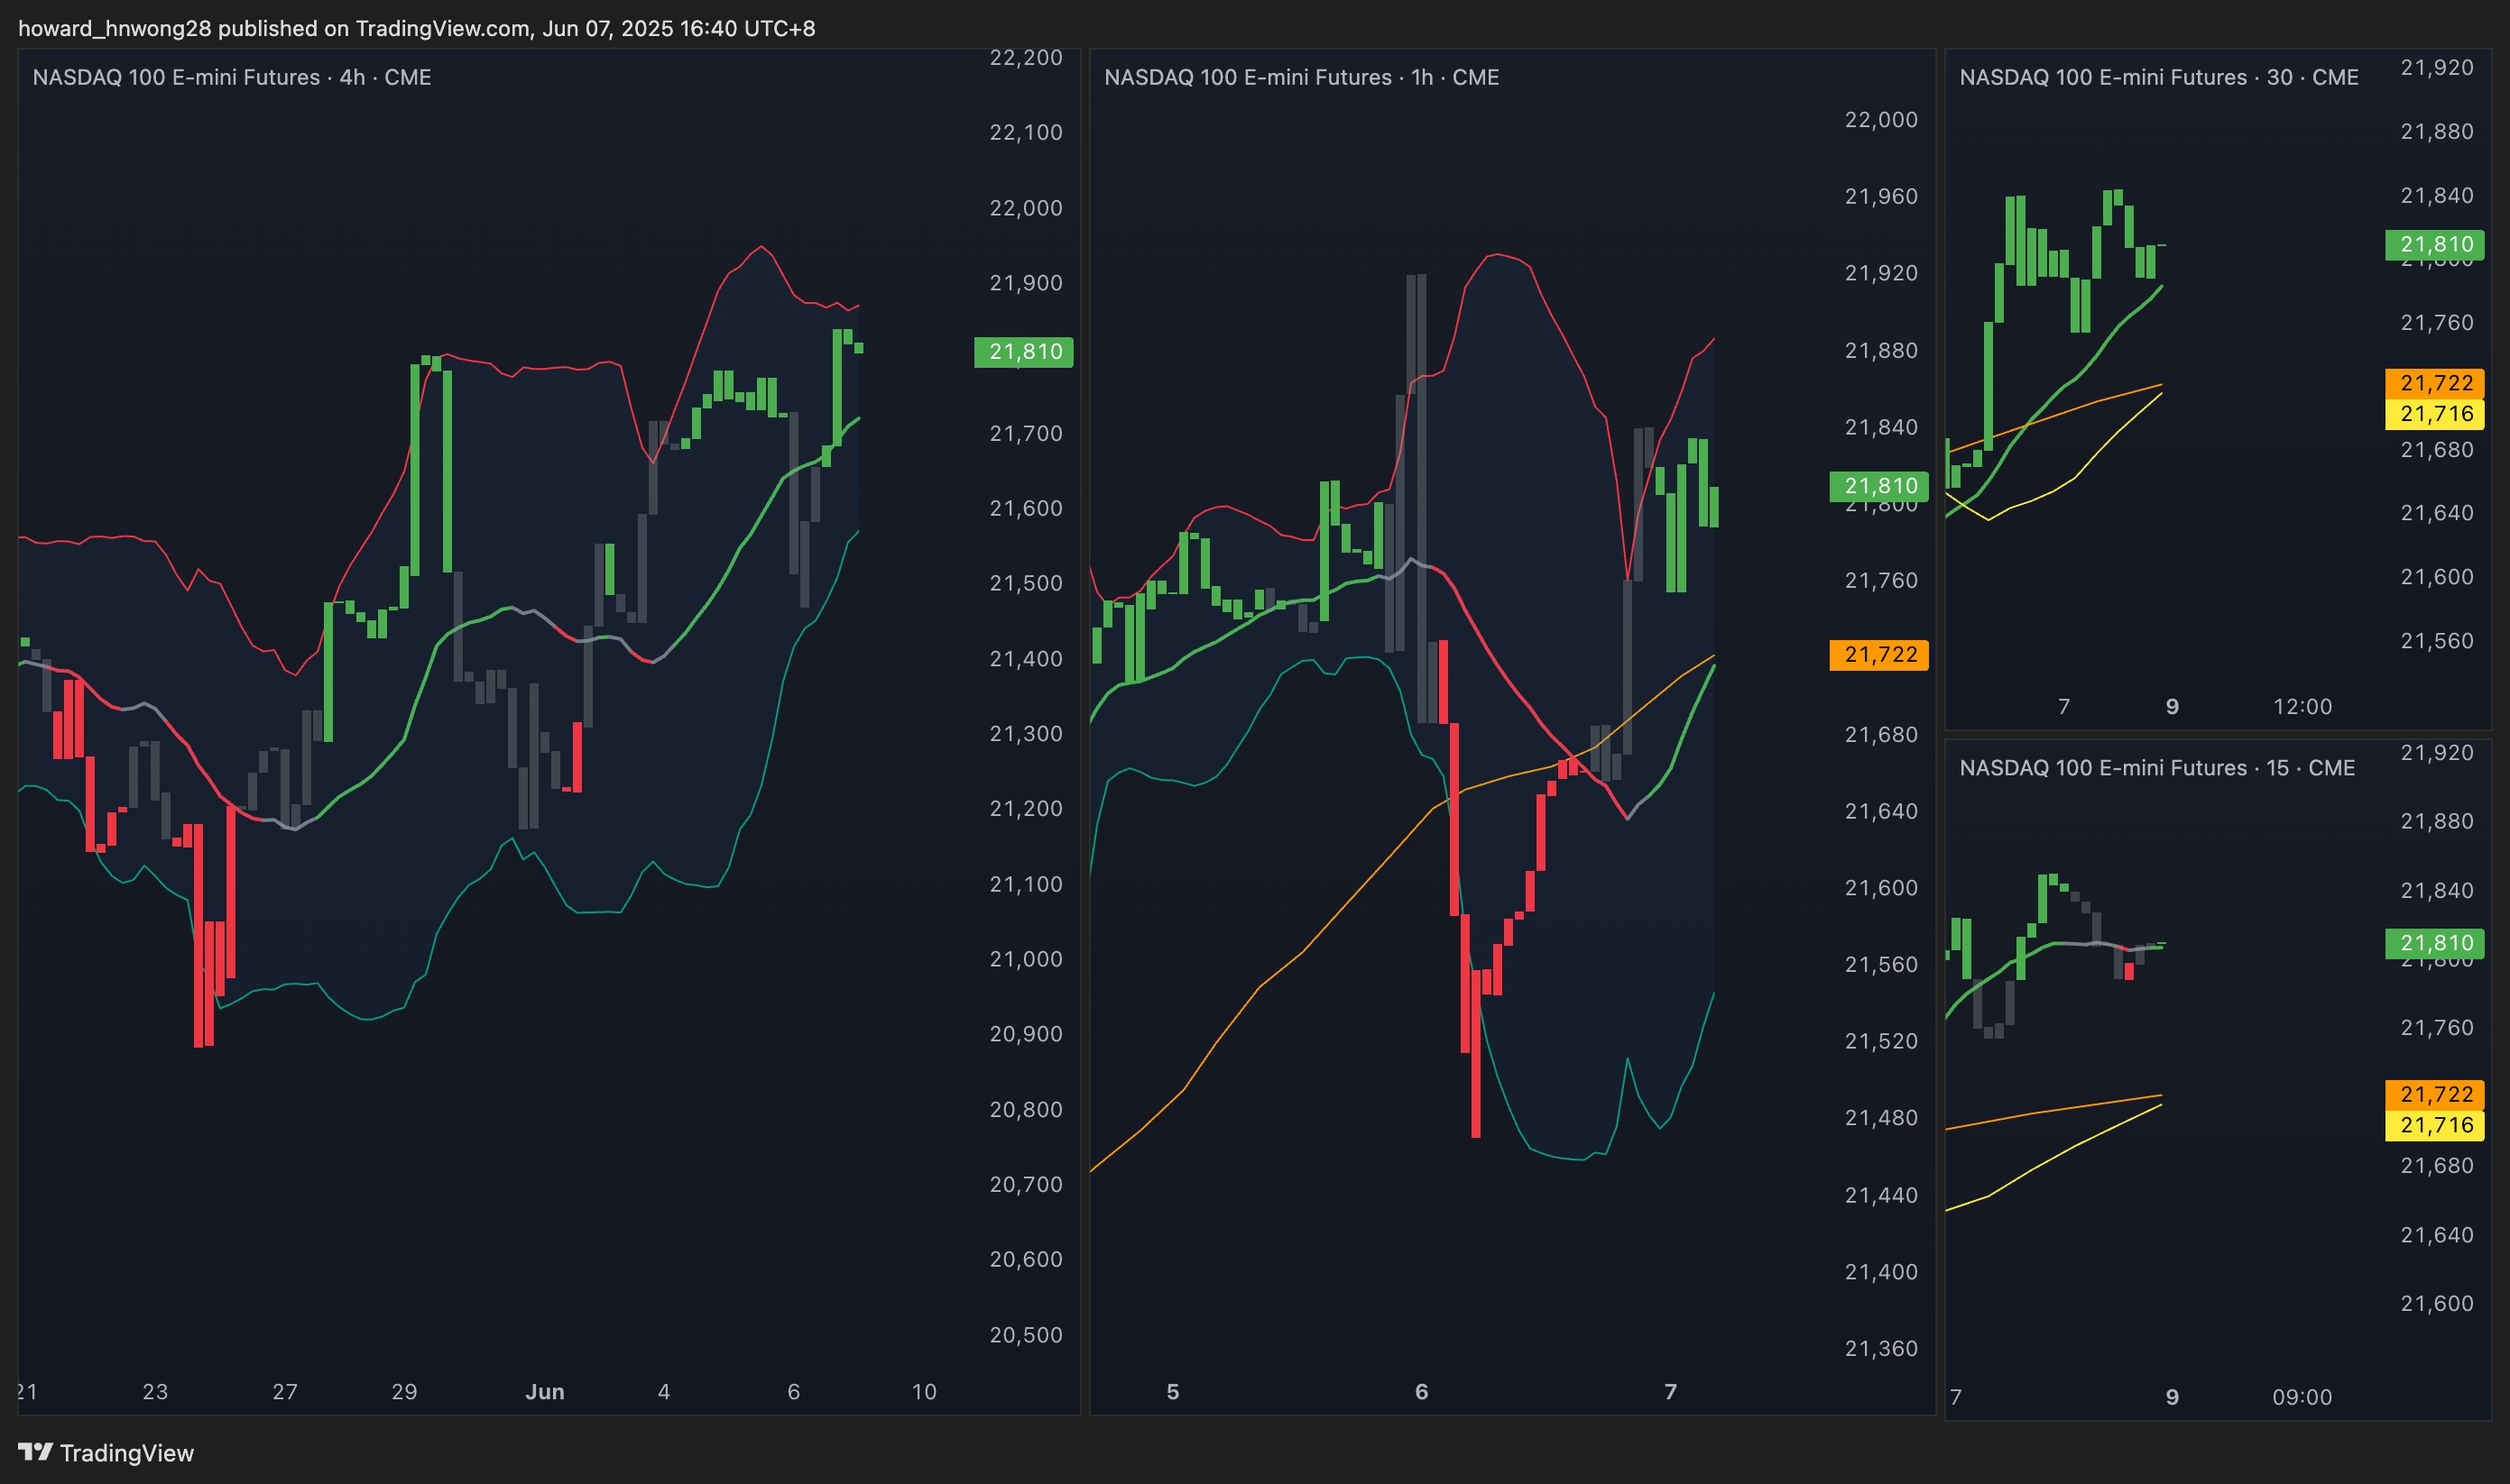
Task: Click the published-on TradingView.com header text
Action: [416, 28]
